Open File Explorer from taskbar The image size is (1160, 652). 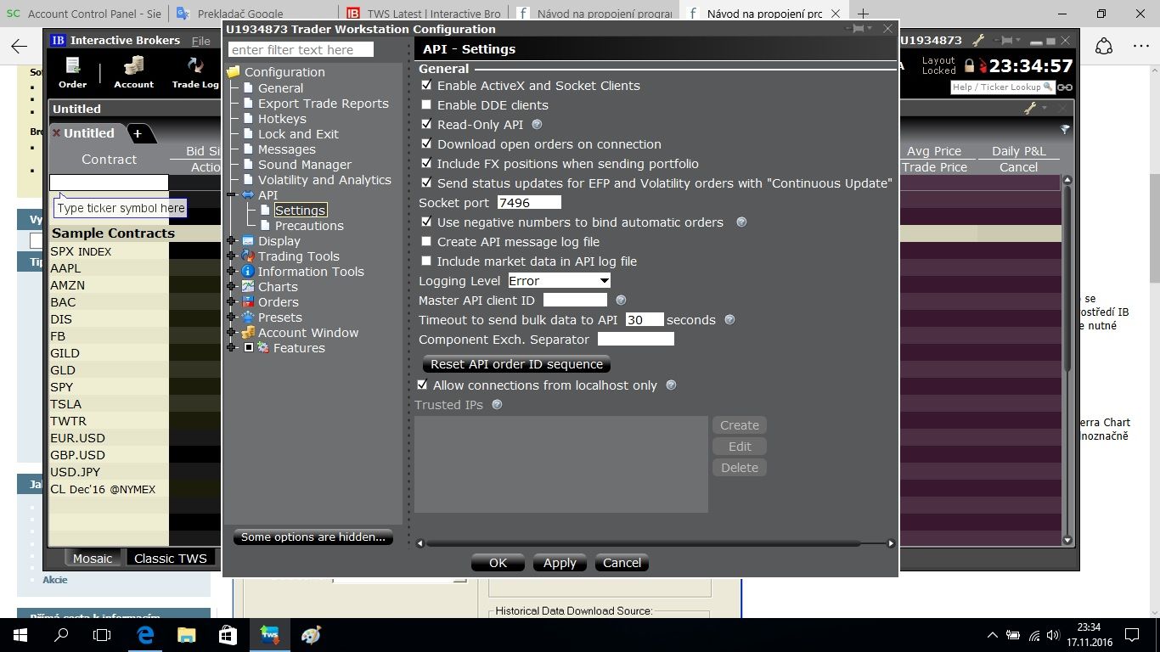click(187, 634)
